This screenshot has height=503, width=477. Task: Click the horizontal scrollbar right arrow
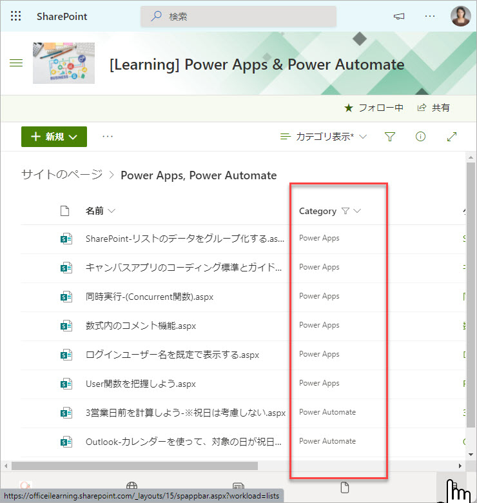(x=460, y=466)
